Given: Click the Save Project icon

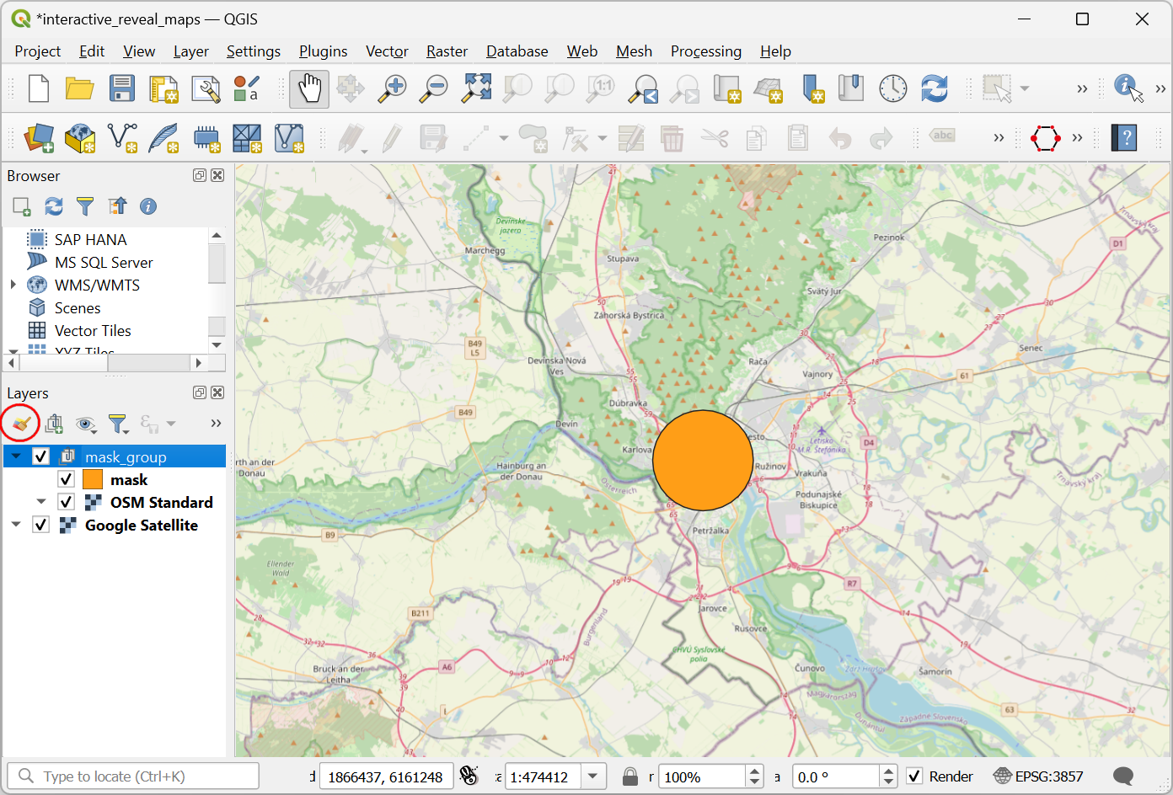Looking at the screenshot, I should (x=121, y=88).
